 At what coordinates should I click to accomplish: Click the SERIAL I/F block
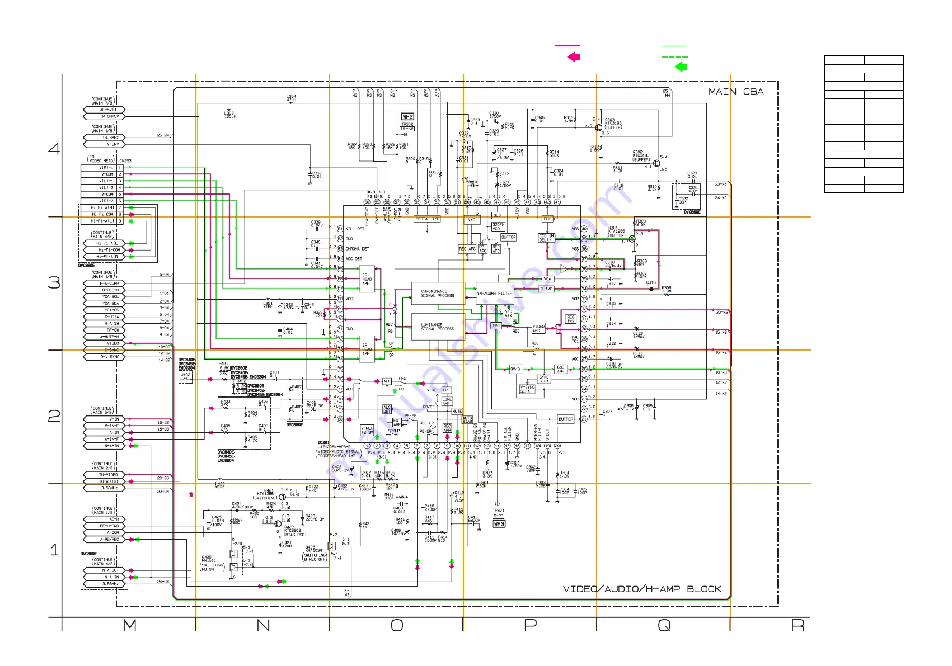[427, 219]
